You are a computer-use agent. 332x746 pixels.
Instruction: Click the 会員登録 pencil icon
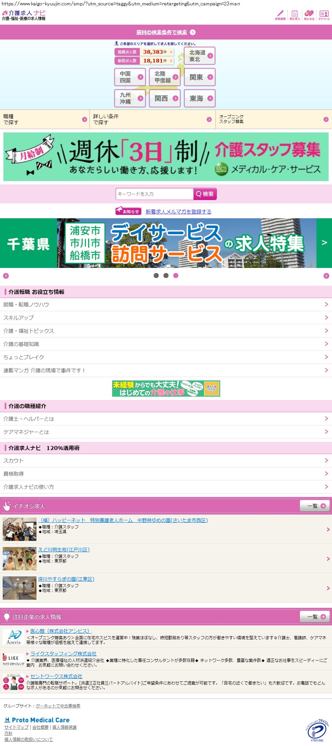280,15
